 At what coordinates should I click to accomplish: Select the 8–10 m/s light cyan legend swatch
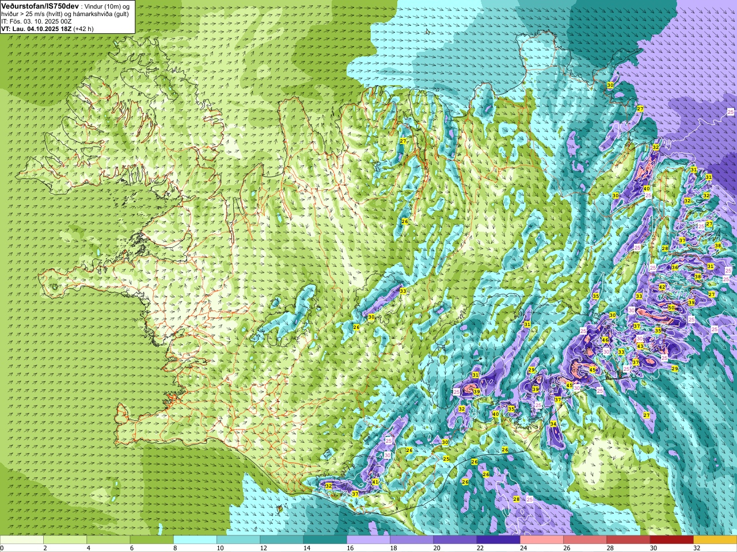[195, 540]
